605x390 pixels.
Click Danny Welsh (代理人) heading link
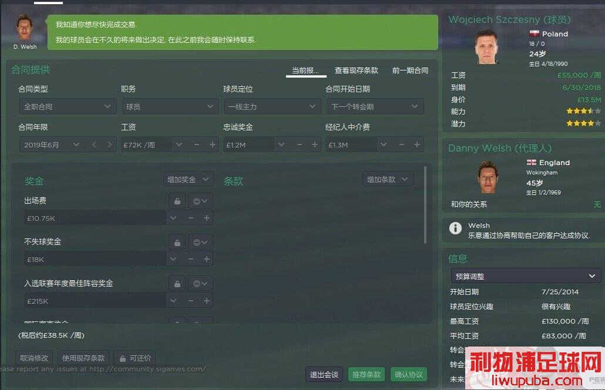point(500,148)
